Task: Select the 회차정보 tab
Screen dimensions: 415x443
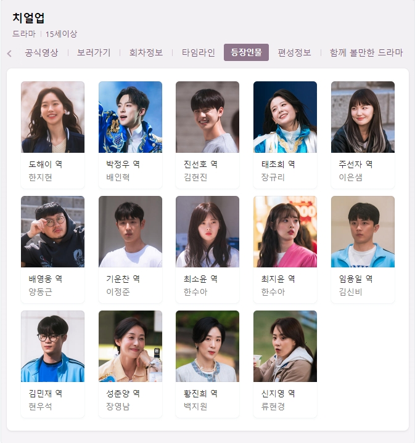Action: point(146,52)
